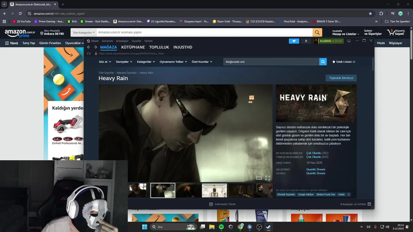Click the Amazon orange search button

tap(317, 32)
